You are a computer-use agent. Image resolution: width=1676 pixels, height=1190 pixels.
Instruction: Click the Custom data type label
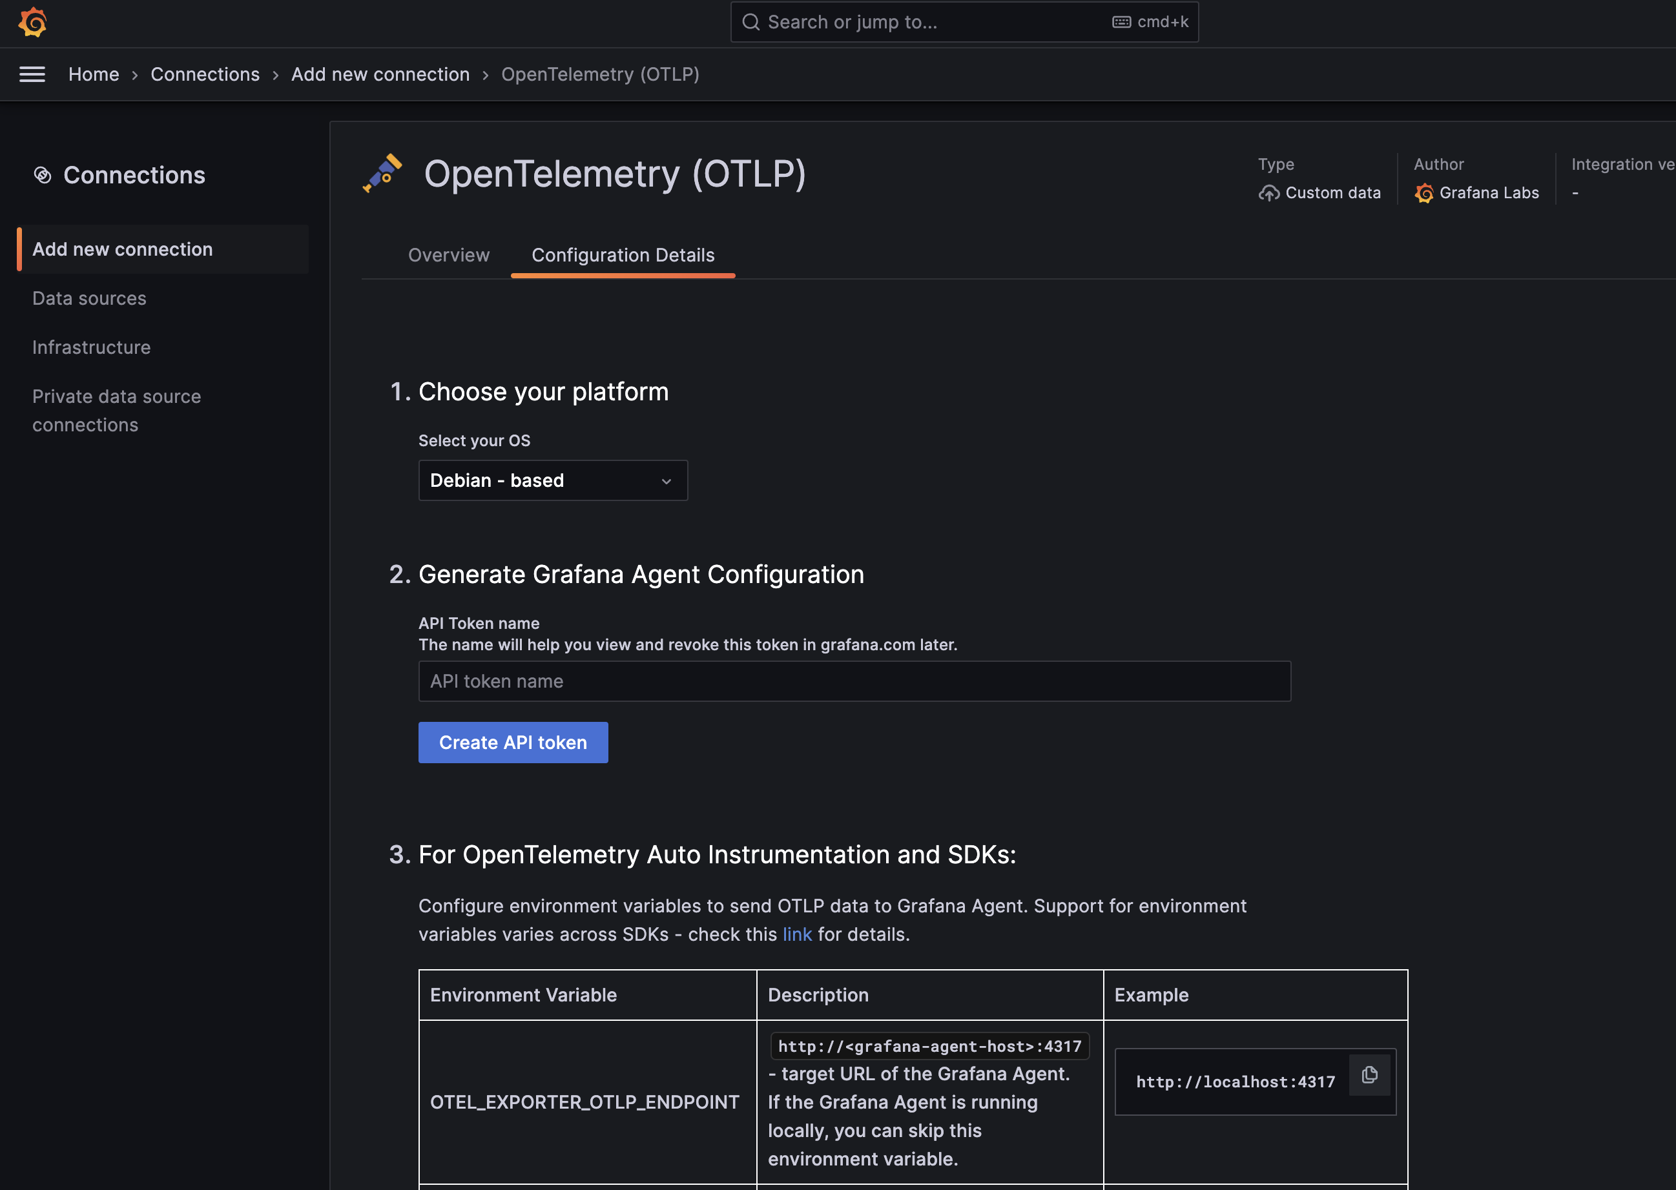point(1333,192)
